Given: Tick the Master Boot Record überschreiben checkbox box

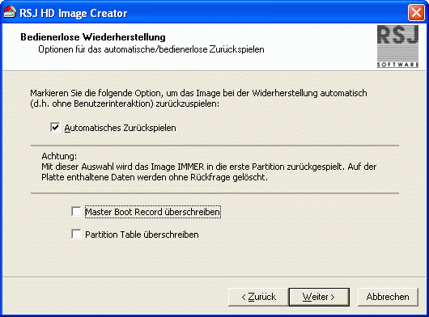Looking at the screenshot, I should click(x=76, y=211).
